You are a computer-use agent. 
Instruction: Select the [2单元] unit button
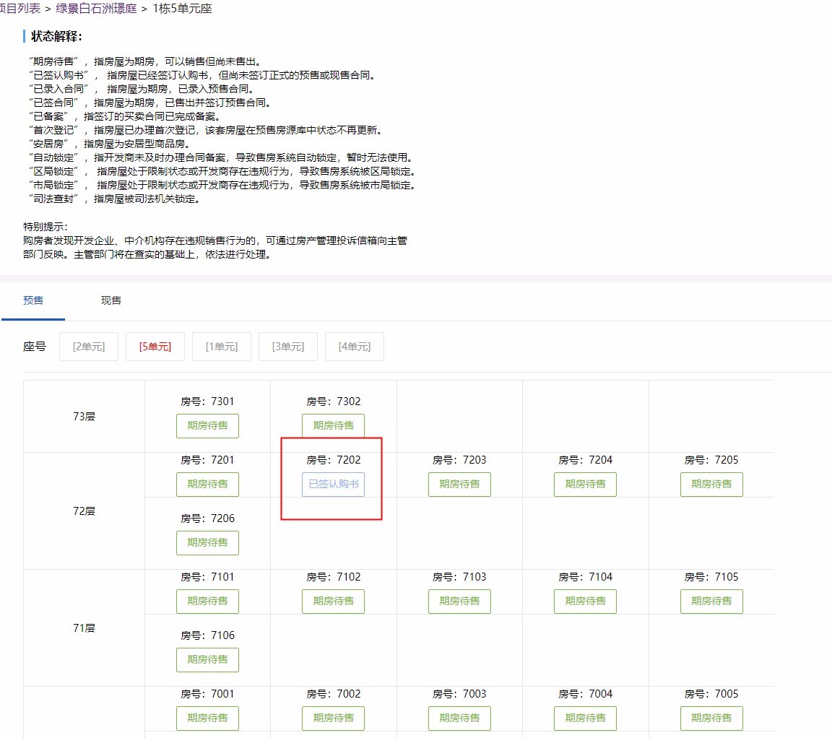pos(89,347)
